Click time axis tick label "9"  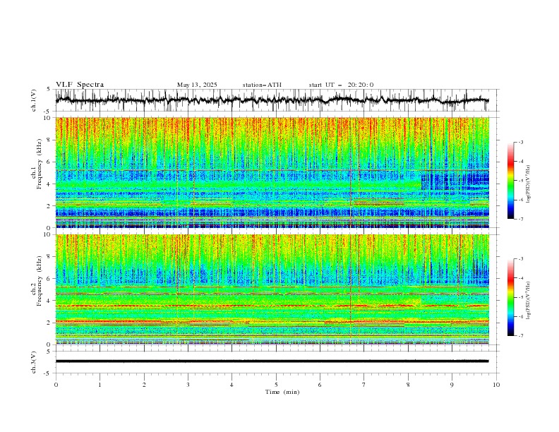point(452,385)
